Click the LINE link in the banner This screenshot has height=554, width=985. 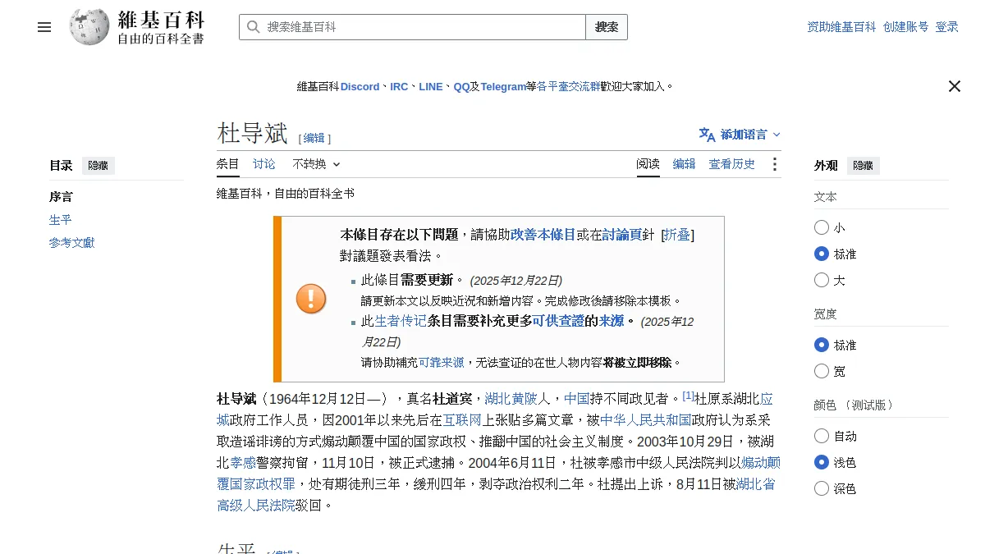coord(430,86)
